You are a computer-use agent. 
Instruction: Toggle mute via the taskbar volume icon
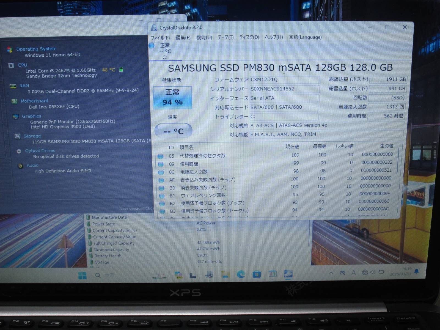click(373, 273)
